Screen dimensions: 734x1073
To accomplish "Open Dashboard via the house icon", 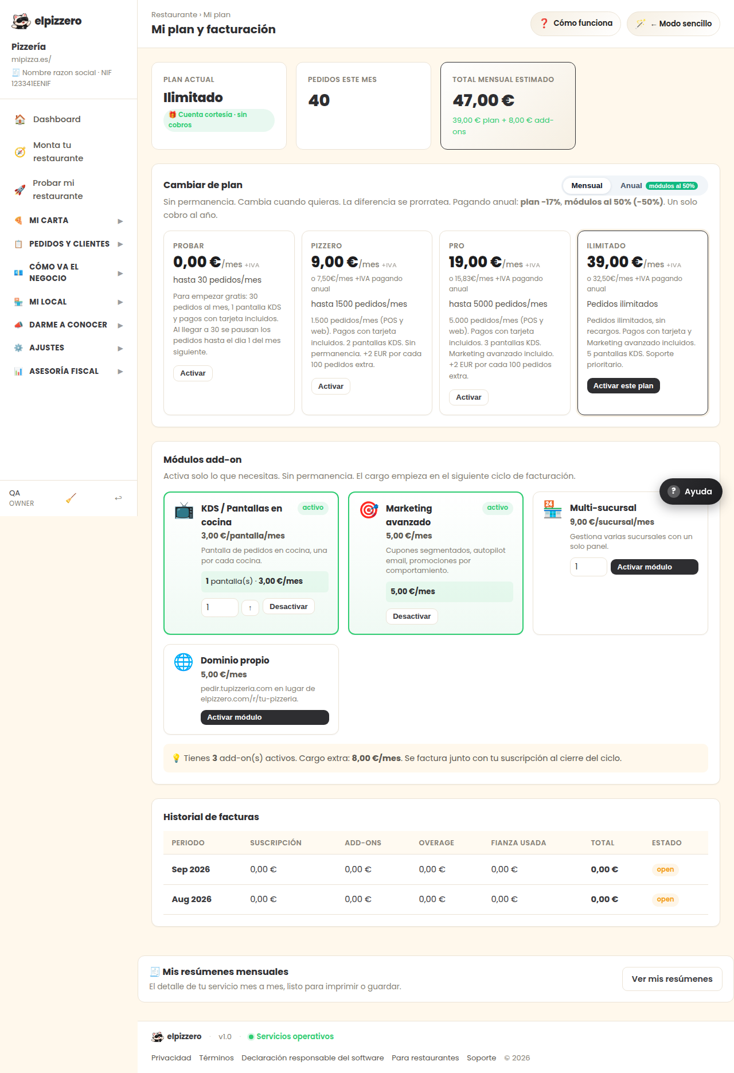I will click(x=20, y=119).
